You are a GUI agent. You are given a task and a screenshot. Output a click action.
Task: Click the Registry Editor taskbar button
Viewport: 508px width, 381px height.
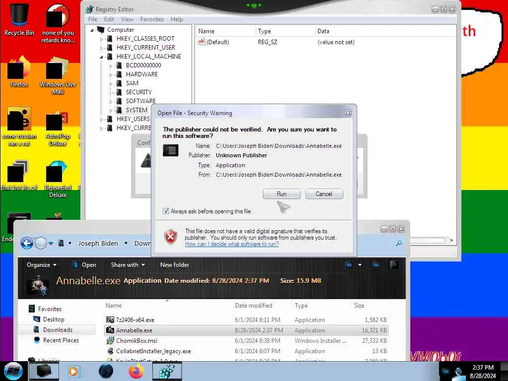click(x=167, y=371)
